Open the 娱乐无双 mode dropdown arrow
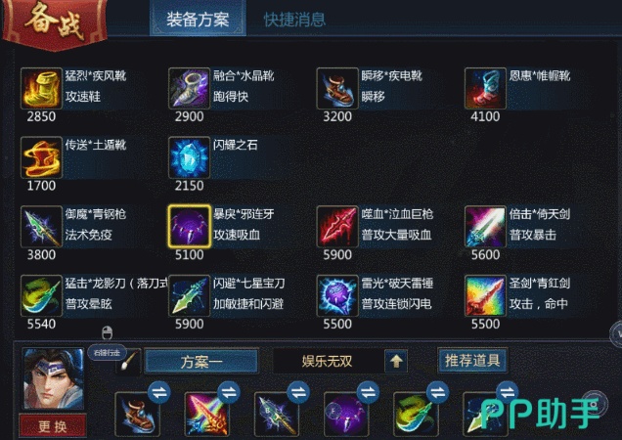 pyautogui.click(x=396, y=361)
